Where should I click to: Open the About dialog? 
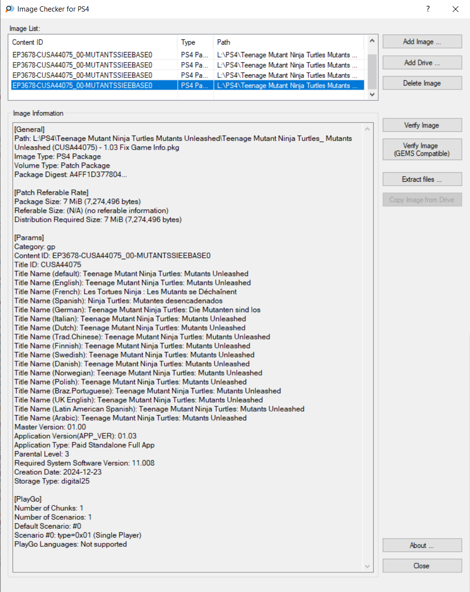click(422, 545)
